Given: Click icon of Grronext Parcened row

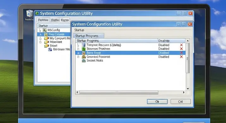Looking at the screenshot, I should point(84,57).
